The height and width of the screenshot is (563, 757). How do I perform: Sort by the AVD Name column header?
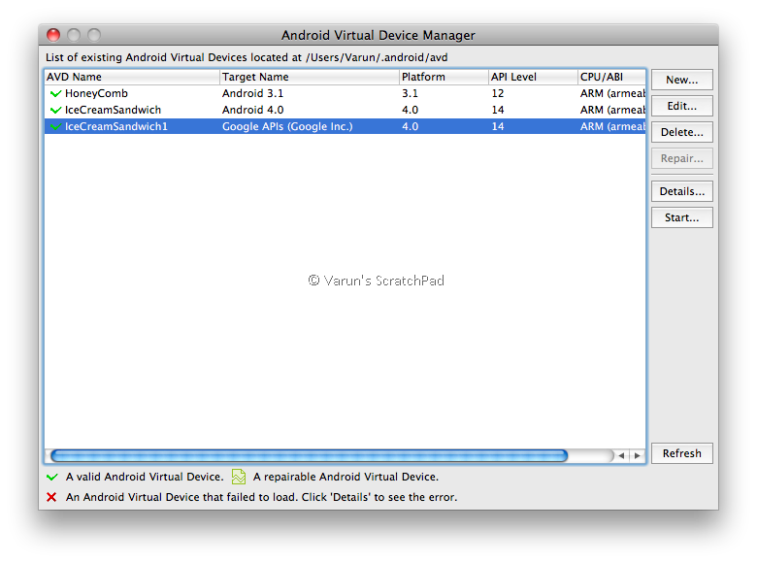(132, 77)
